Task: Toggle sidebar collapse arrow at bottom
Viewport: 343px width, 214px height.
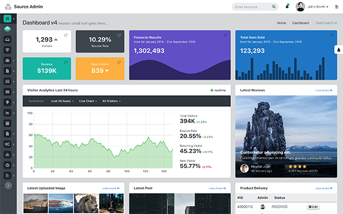Action: point(9,185)
